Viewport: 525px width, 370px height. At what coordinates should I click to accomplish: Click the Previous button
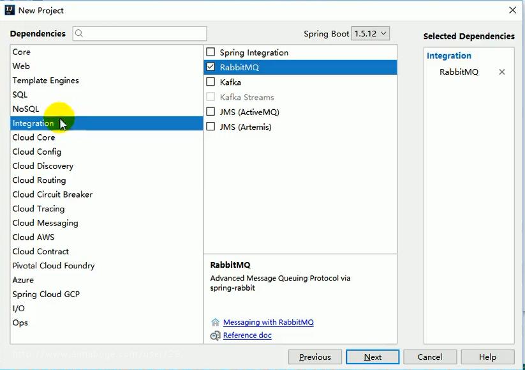pos(315,357)
